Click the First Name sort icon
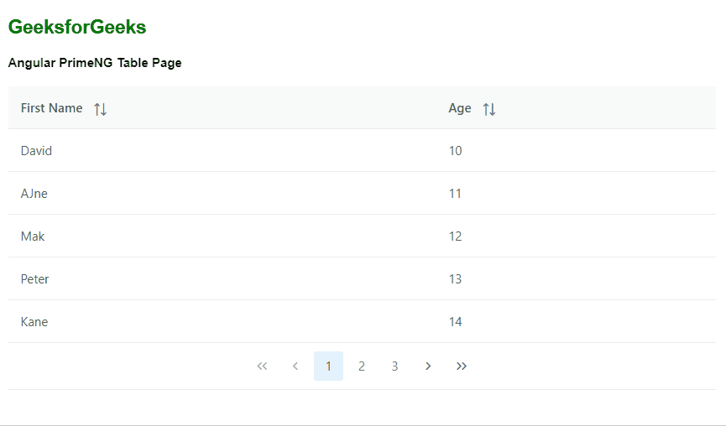This screenshot has height=426, width=726. (100, 109)
